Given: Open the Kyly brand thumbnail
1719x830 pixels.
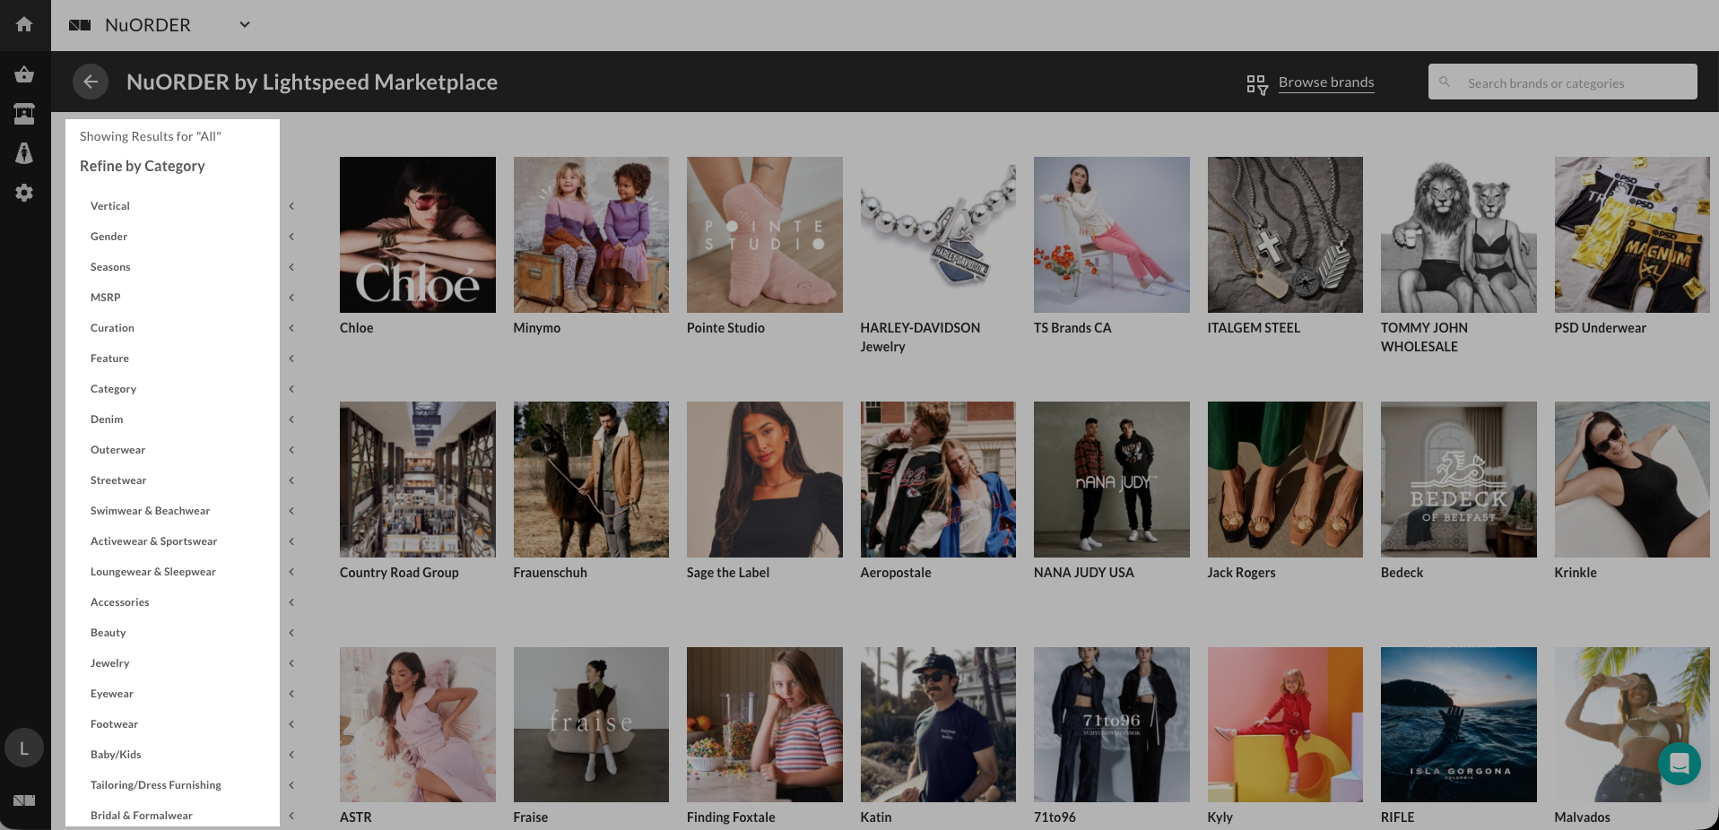Looking at the screenshot, I should (1285, 724).
